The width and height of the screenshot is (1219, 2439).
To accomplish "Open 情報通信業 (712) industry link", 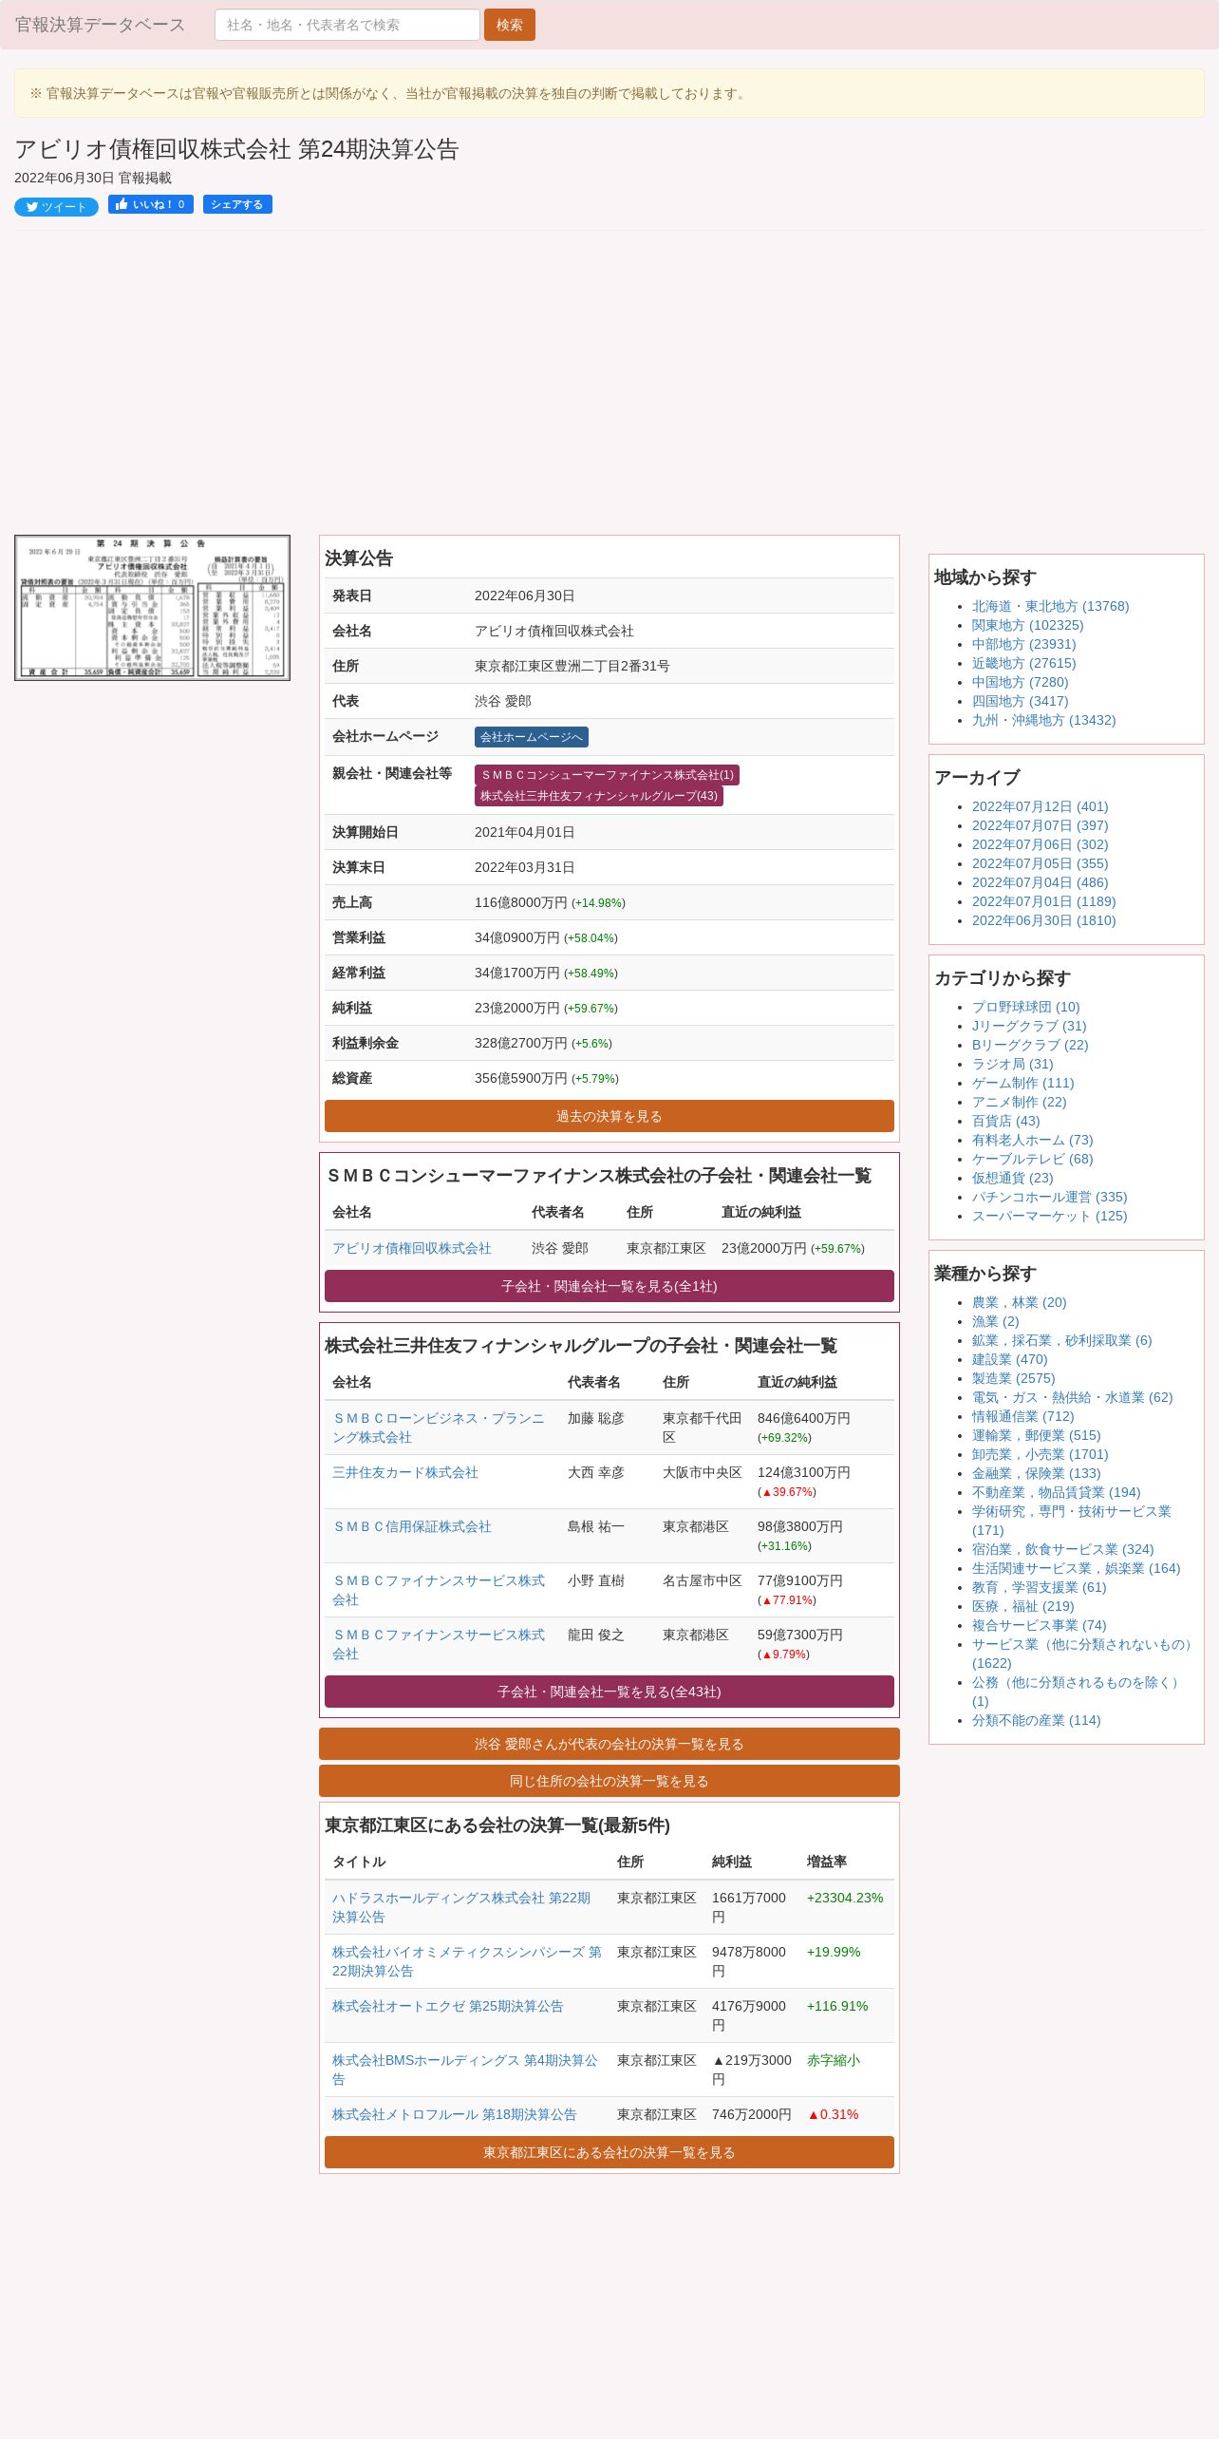I will [1023, 1416].
